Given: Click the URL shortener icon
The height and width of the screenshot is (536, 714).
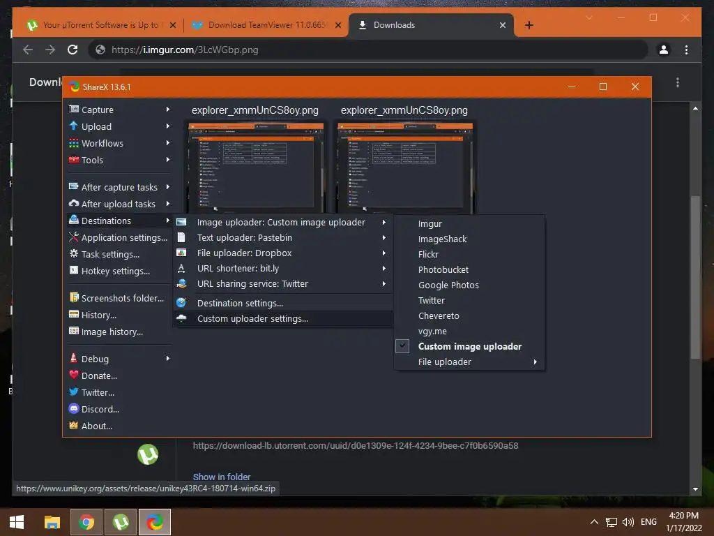Looking at the screenshot, I should 181,268.
